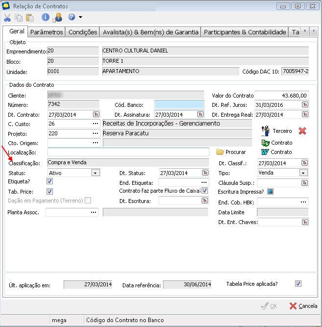
Task: Click the red X delete icon beside Terceiro
Action: (302, 131)
